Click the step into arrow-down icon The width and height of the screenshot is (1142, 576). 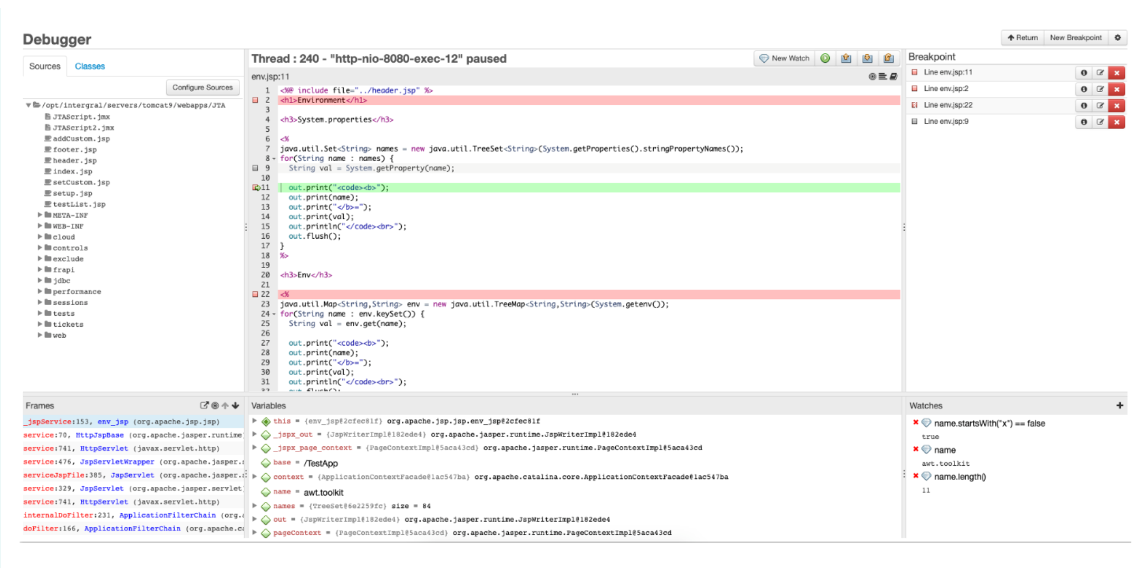(x=867, y=58)
